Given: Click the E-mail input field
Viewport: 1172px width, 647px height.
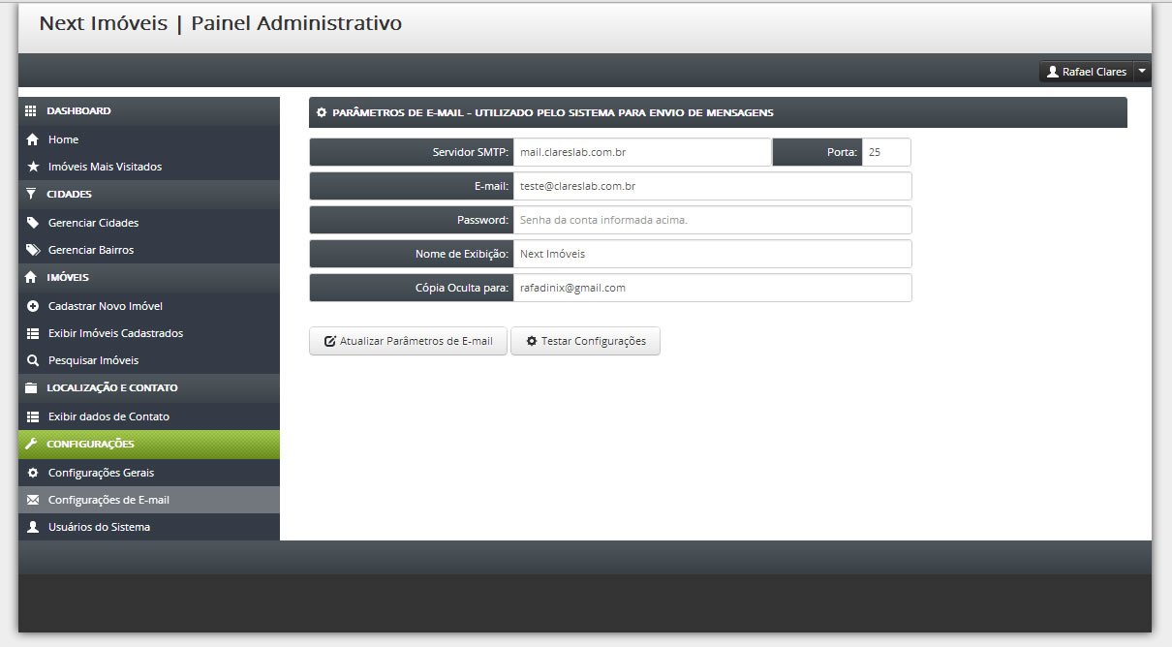Looking at the screenshot, I should point(712,186).
